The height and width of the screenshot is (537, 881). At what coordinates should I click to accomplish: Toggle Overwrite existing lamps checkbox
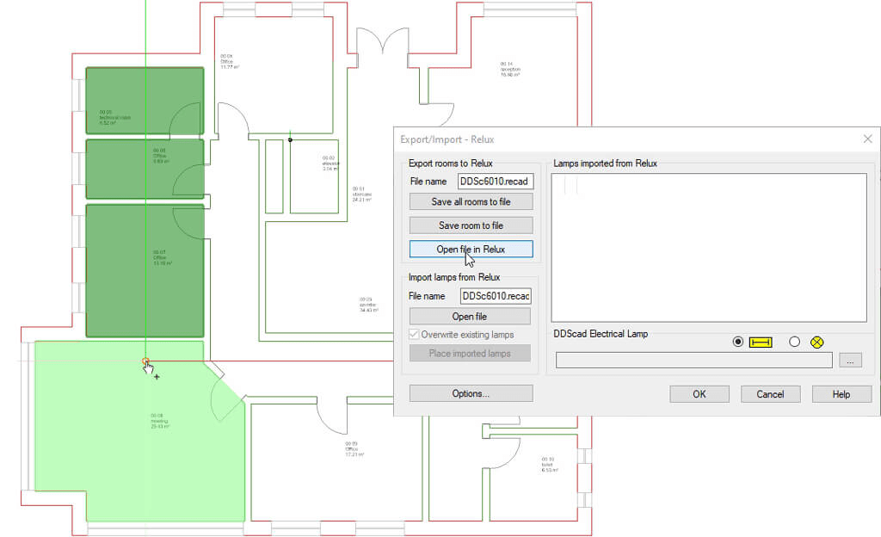[x=415, y=334]
